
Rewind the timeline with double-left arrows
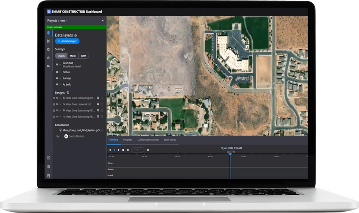point(128,150)
